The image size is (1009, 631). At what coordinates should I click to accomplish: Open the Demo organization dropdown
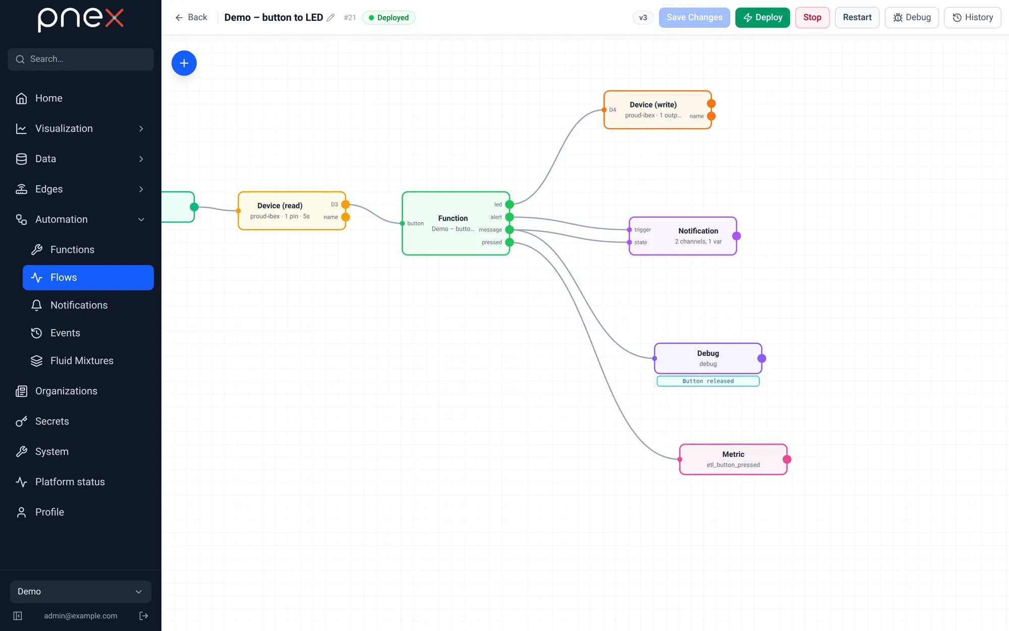pyautogui.click(x=81, y=592)
